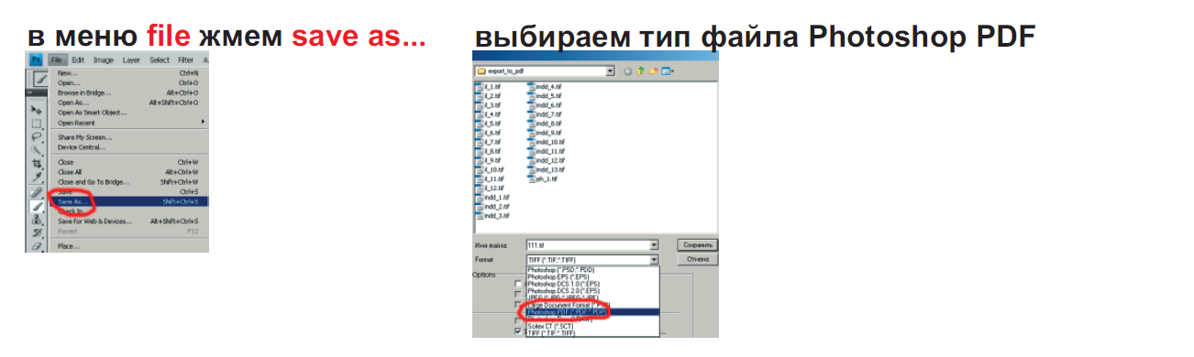Select the Healing Brush tool

[37, 192]
